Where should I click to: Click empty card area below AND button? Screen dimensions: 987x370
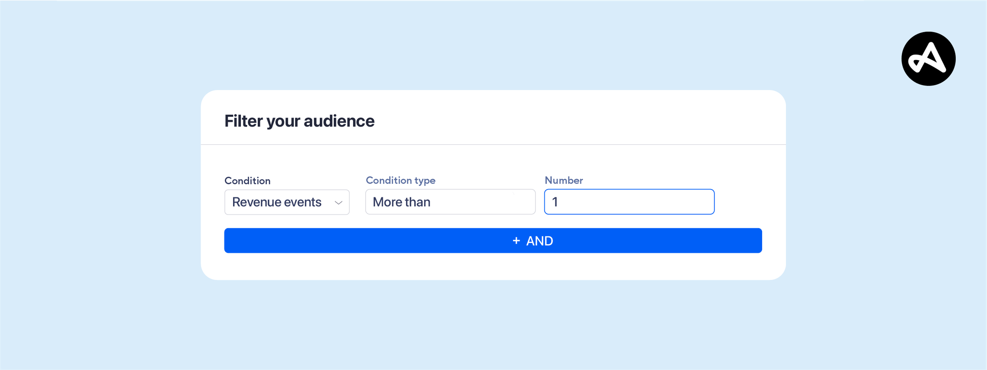tap(493, 267)
